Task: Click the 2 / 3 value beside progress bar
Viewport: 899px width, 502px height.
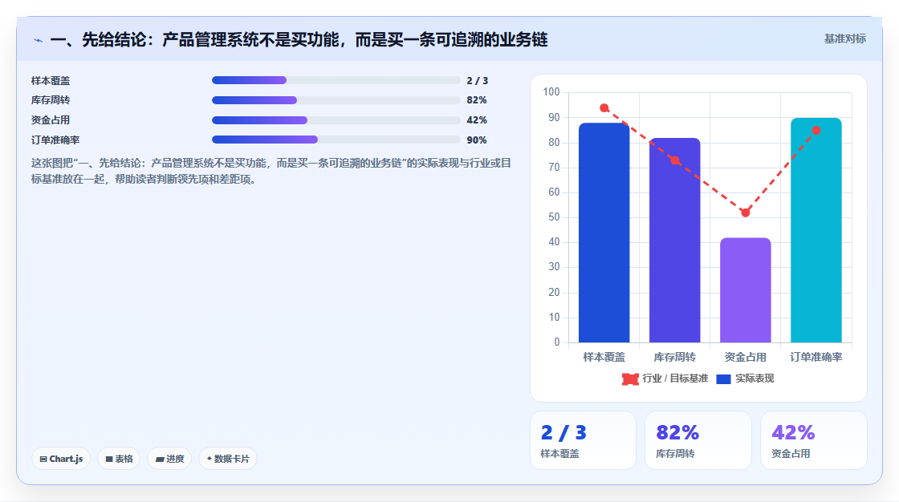Action: pyautogui.click(x=477, y=81)
